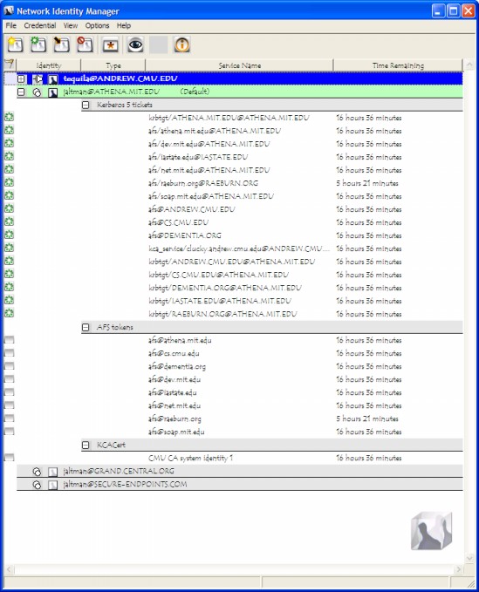
Task: Click the Import Credentials arrow icon
Action: tap(62, 45)
